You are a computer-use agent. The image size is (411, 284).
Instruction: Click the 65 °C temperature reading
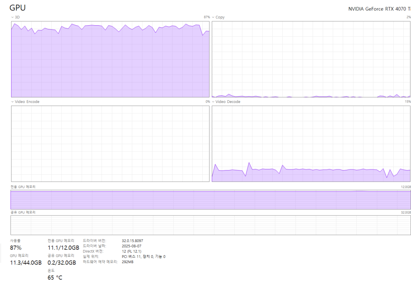click(55, 277)
